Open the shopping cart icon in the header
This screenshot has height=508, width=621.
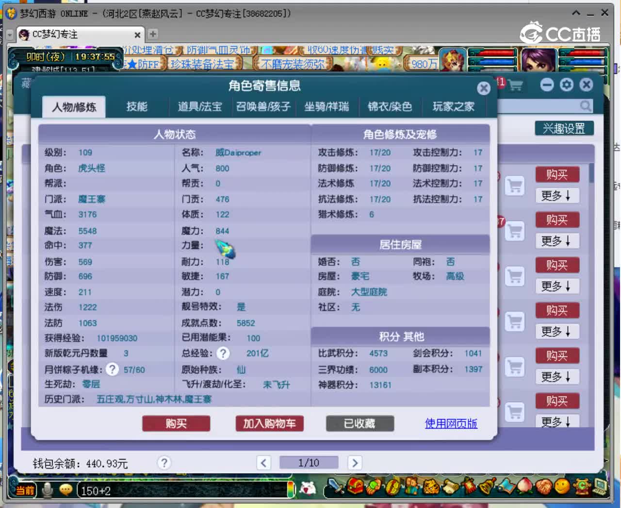[515, 85]
